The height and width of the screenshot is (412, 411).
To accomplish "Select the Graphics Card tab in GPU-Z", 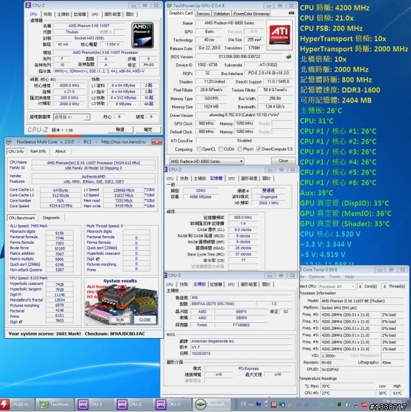I will [x=181, y=13].
